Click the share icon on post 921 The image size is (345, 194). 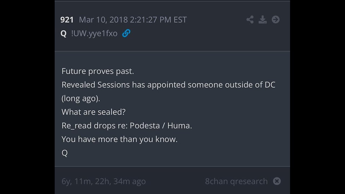click(x=250, y=20)
